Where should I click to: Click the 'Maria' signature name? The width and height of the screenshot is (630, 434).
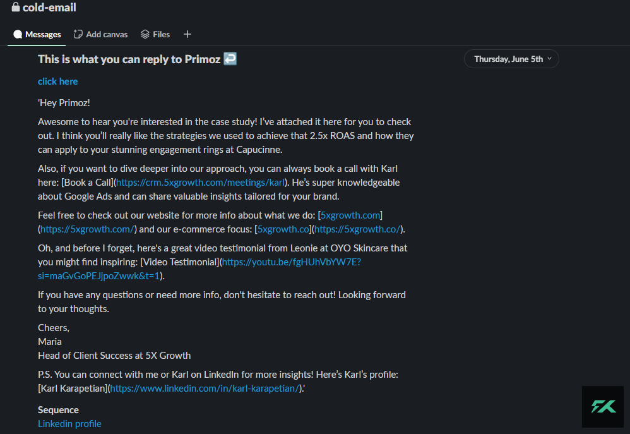click(50, 342)
